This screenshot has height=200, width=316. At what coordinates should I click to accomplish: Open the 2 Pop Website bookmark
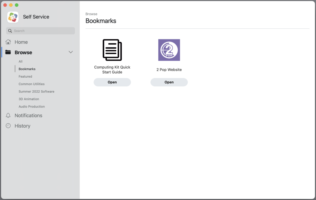click(x=169, y=82)
